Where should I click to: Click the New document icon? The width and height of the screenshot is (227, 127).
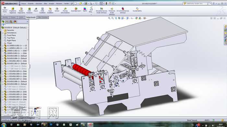tap(76, 4)
